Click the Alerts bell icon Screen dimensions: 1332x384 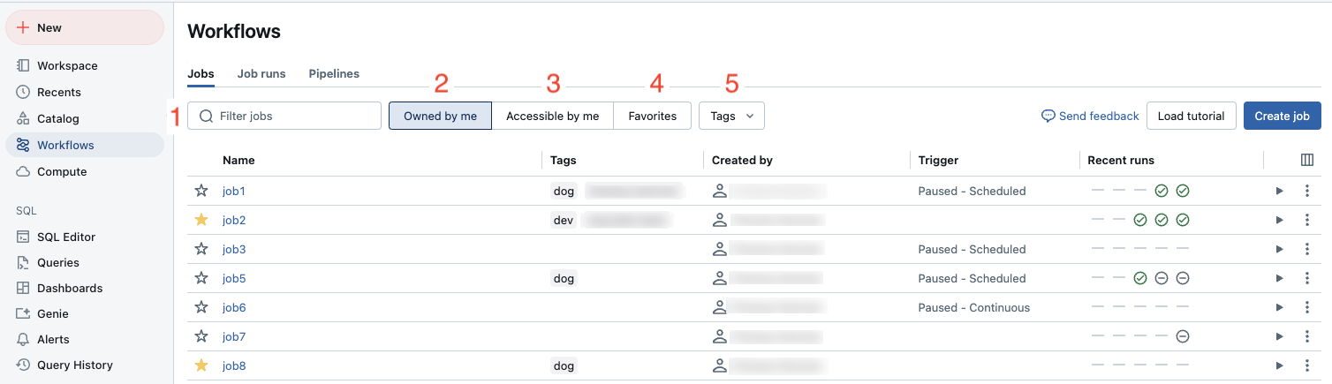coord(24,339)
